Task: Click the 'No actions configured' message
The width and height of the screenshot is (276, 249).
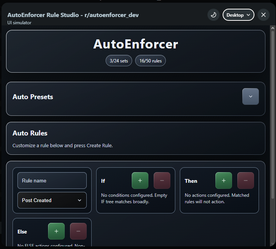Action: pyautogui.click(x=217, y=199)
